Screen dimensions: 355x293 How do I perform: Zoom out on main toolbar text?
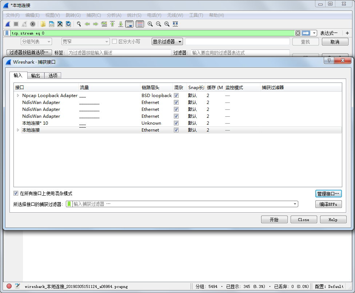[x=159, y=24]
